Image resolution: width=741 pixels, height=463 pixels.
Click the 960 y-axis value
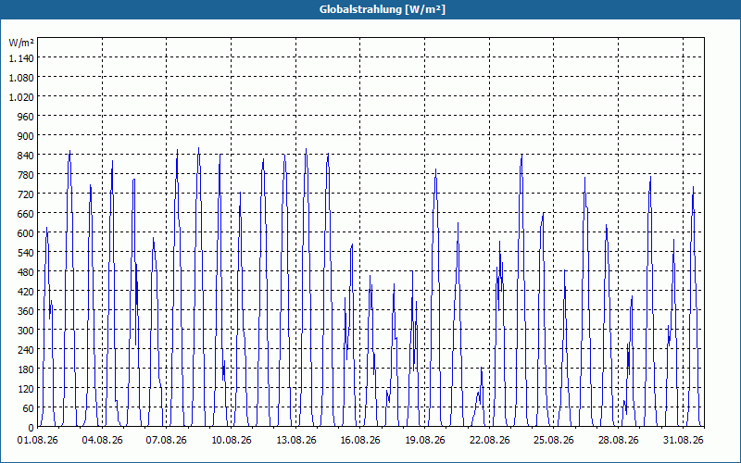coord(26,117)
